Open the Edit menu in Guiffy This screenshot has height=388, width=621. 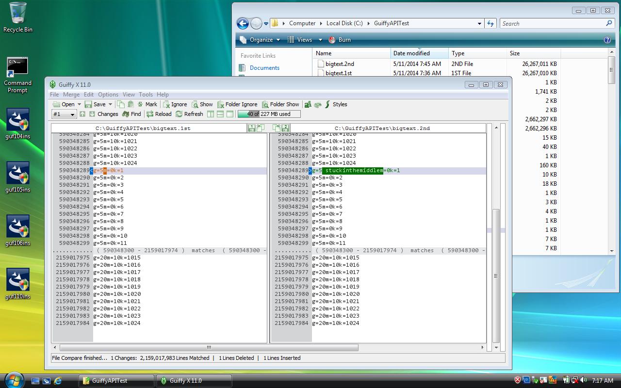pyautogui.click(x=89, y=95)
